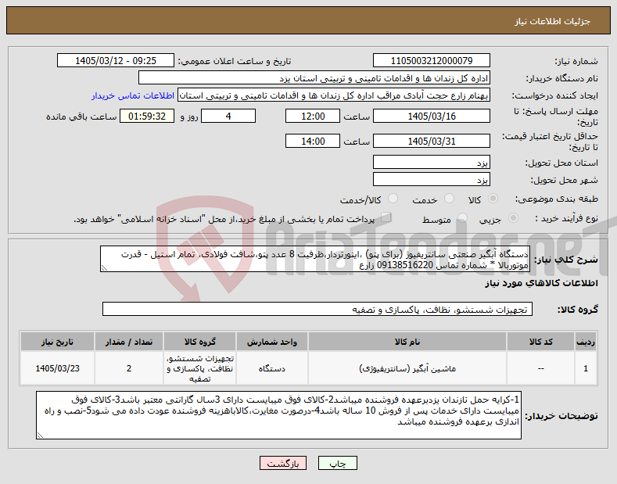Viewport: 617px width, 484px height.
Task: Select the خدمت radio button
Action: tap(449, 199)
